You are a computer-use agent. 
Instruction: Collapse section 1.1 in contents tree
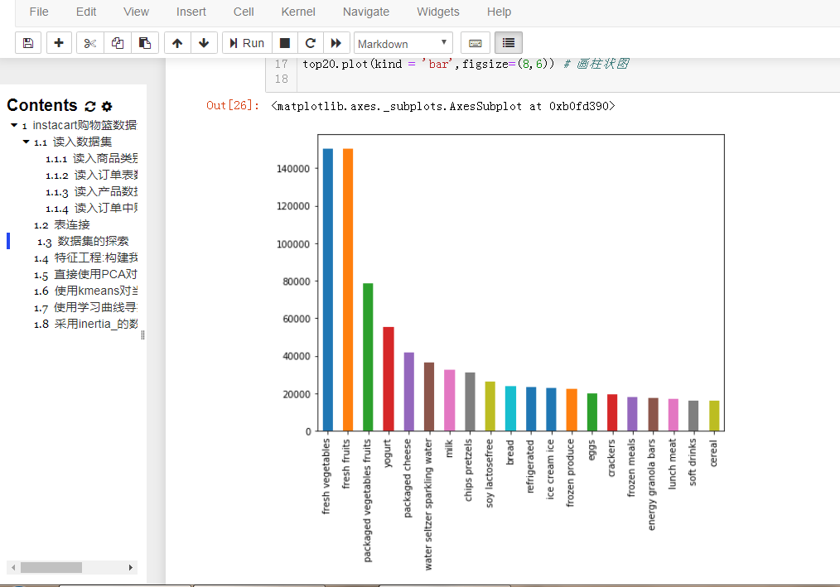[x=27, y=142]
